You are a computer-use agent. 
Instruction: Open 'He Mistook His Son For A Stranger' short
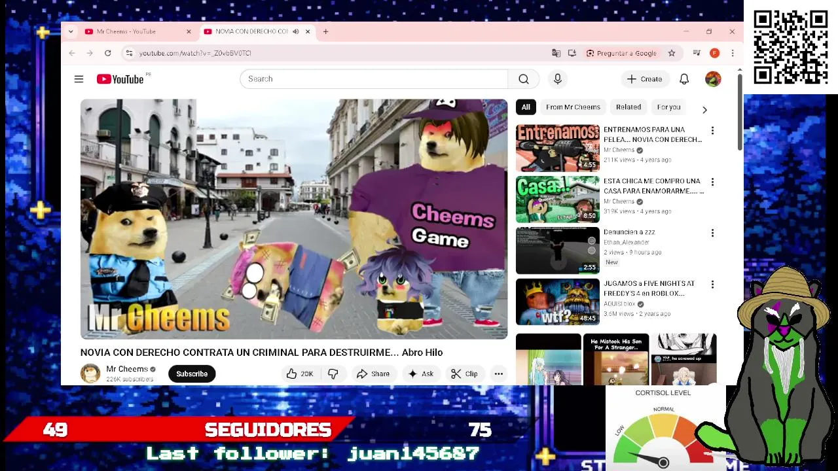(616, 360)
